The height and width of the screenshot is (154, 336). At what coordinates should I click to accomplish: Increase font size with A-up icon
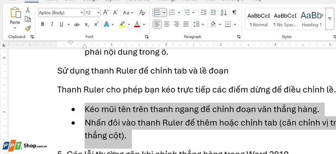[x=106, y=13]
